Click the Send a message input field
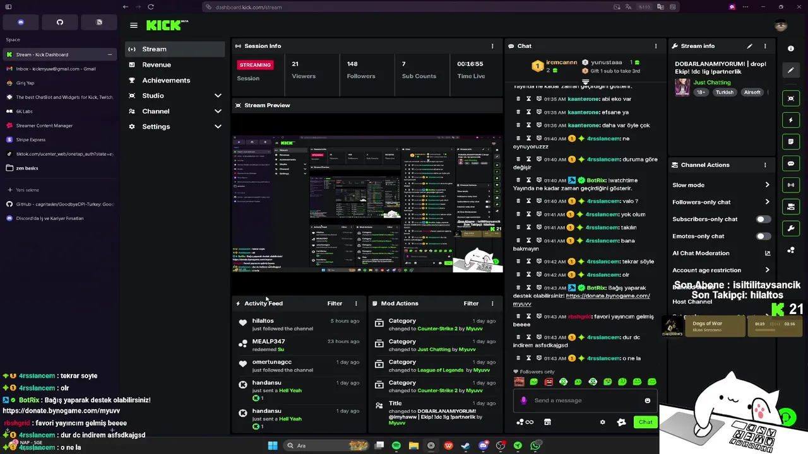Viewport: 808px width, 454px height. [x=584, y=400]
